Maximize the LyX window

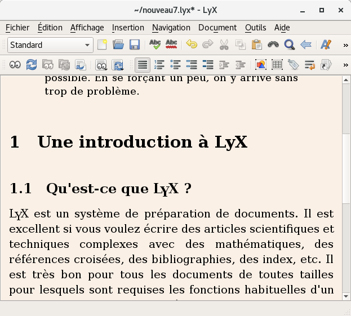pyautogui.click(x=322, y=10)
